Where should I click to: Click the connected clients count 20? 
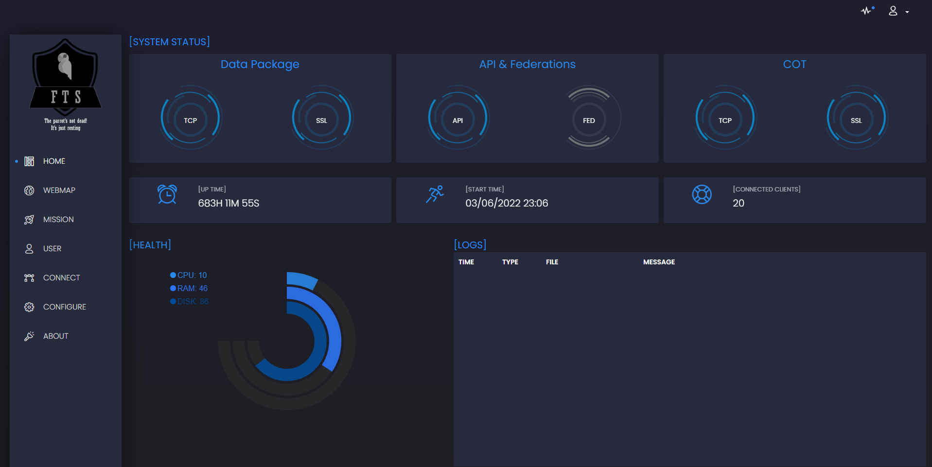coord(739,203)
